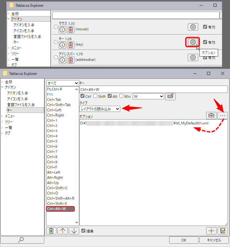The width and height of the screenshot is (230, 247).
Task: Select F11 in the key list
Action: (50, 94)
